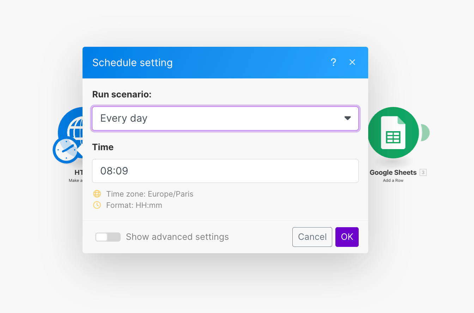Click the add-module handle right of Google Sheets

[426, 133]
